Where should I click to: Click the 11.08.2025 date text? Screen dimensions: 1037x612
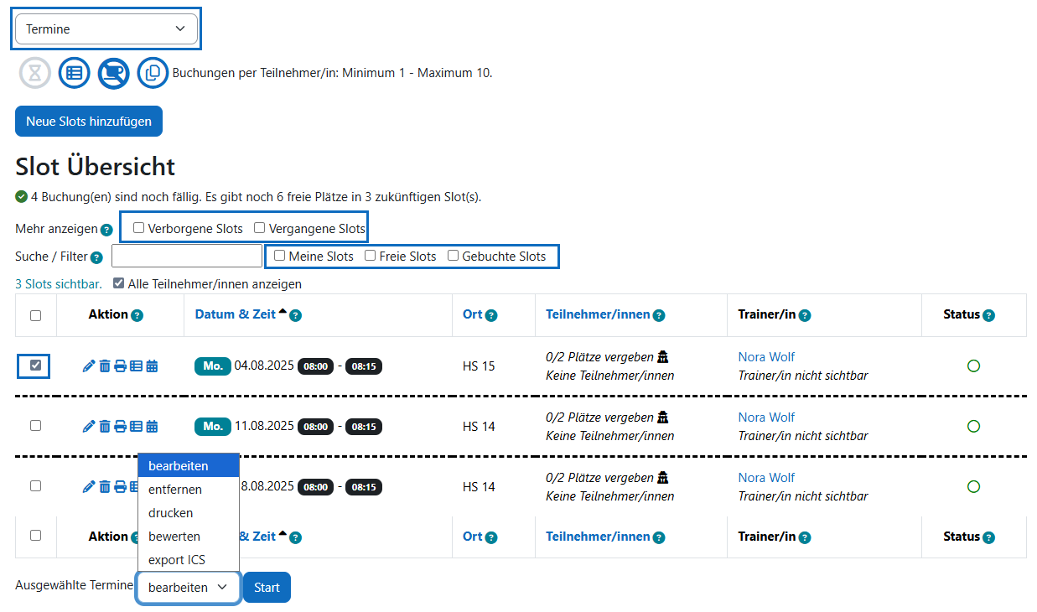tap(264, 426)
